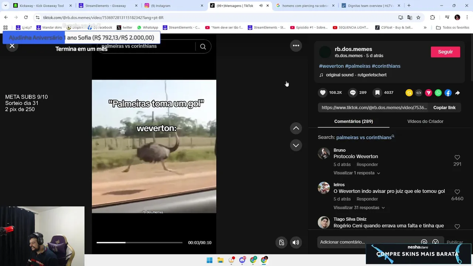Image resolution: width=473 pixels, height=266 pixels.
Task: Go to the previous video with up arrow
Action: [x=296, y=128]
